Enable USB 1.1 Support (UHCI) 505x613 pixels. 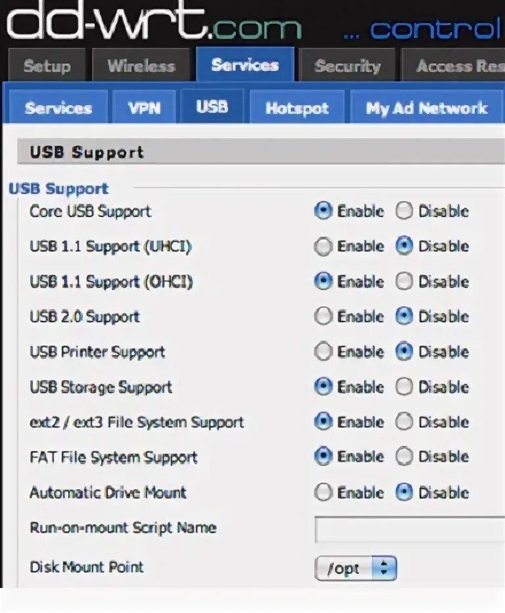pyautogui.click(x=323, y=247)
